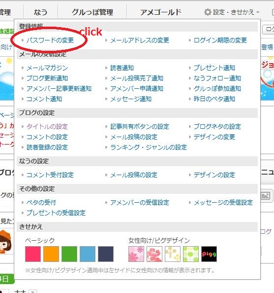Open タイトルの設定 link
This screenshot has width=274, height=293.
[x=47, y=127]
